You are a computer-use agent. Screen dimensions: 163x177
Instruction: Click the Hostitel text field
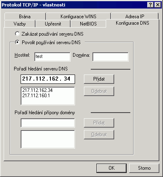(x=52, y=57)
